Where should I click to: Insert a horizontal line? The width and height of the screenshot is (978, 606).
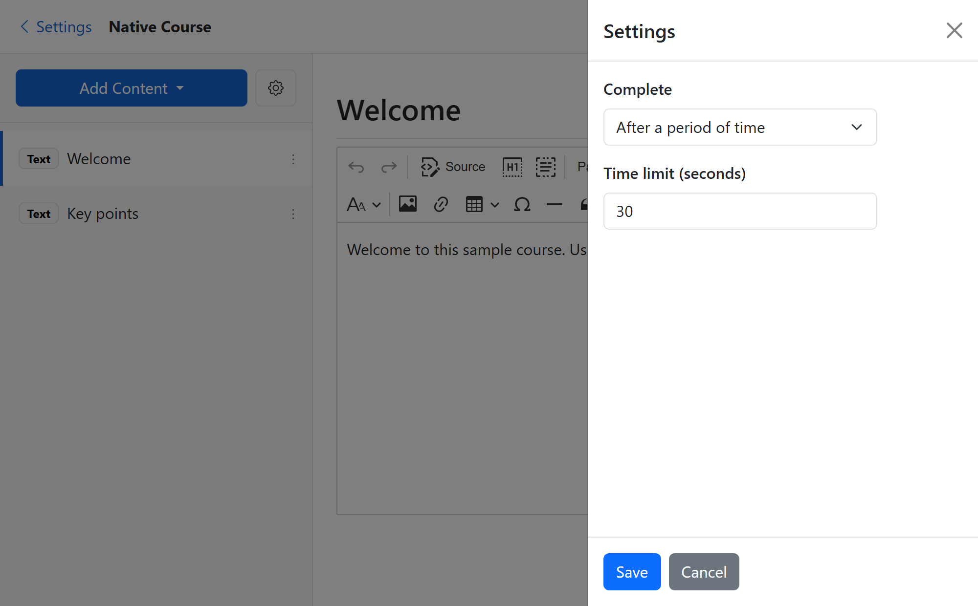pos(554,204)
